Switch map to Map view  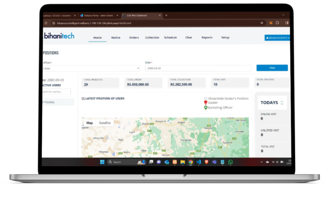click(x=90, y=123)
